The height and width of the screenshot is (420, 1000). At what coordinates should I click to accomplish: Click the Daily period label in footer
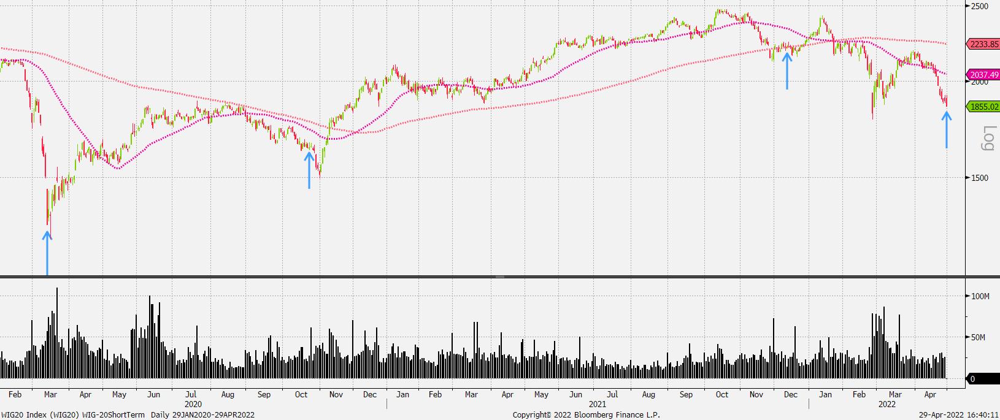coord(161,415)
